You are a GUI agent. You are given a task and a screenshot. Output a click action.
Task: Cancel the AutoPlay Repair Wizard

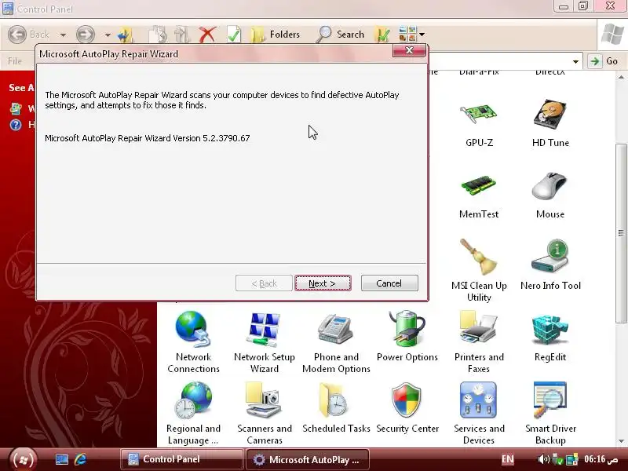coord(389,283)
